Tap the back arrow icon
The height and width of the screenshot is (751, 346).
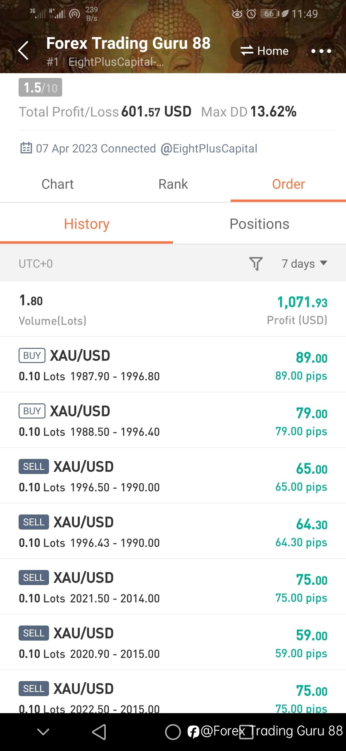(x=23, y=51)
